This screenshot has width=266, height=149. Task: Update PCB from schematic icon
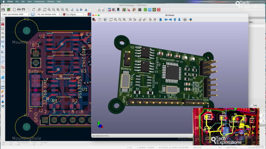124,10
